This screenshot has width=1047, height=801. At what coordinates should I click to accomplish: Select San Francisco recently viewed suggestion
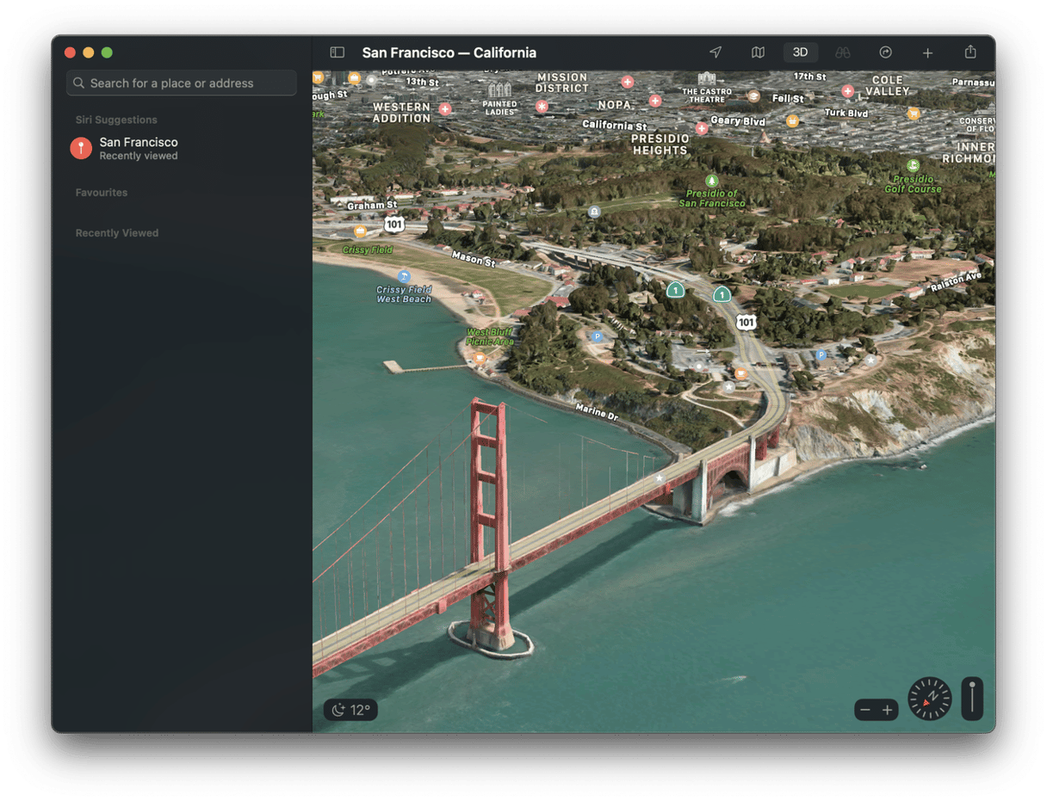[138, 148]
